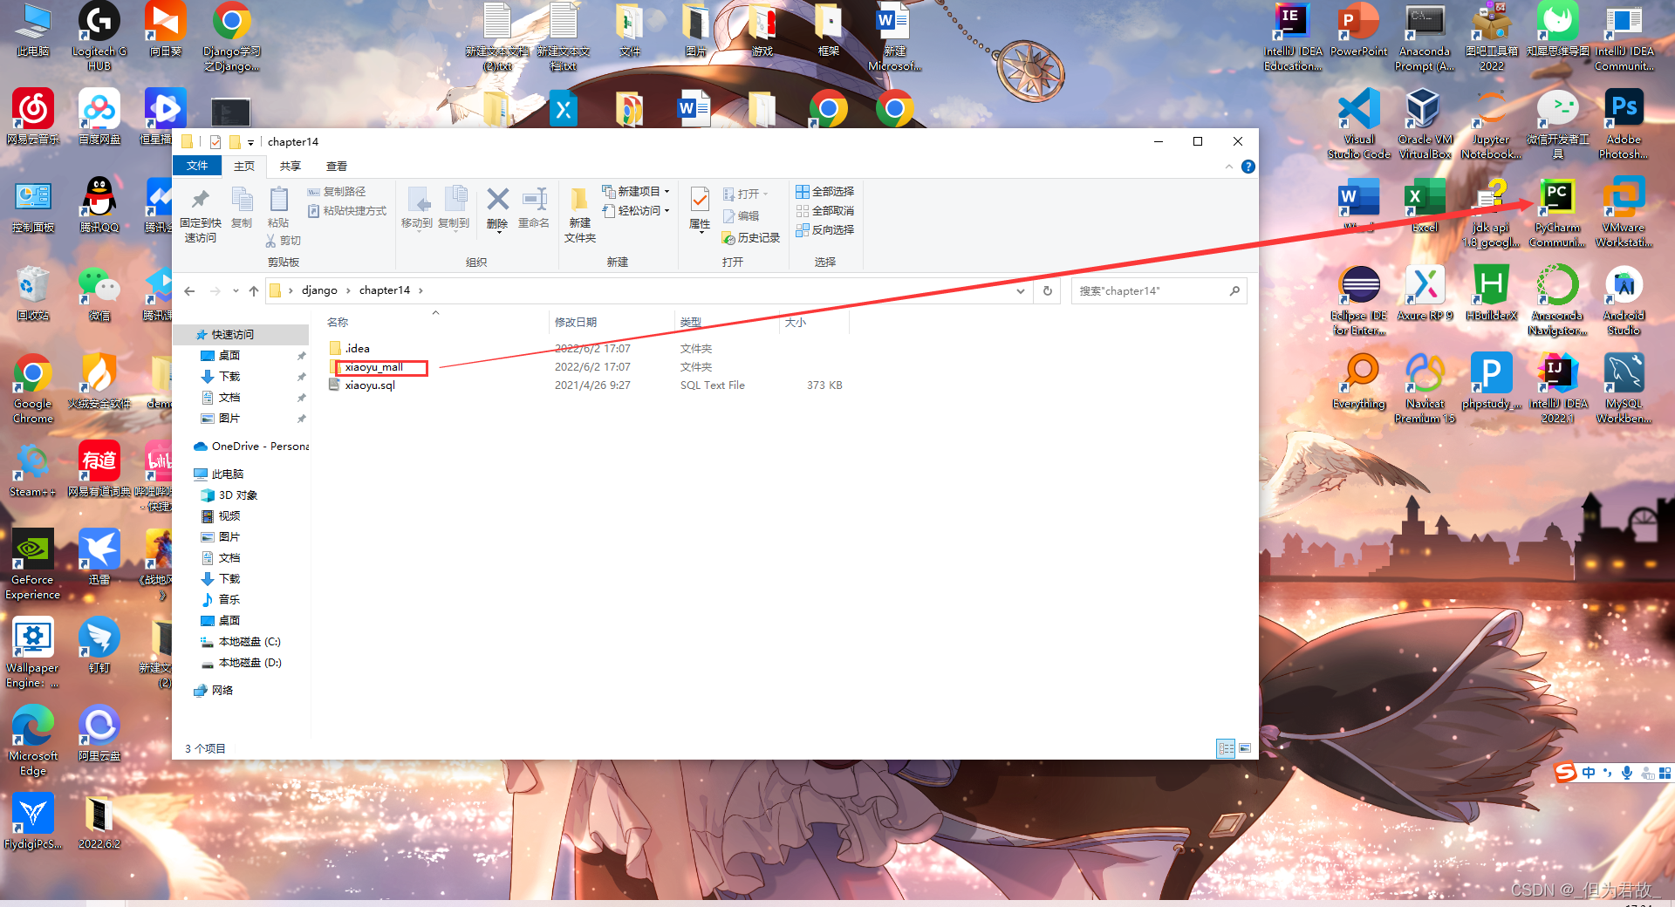
Task: Expand address bar history dropdown arrow
Action: (x=1021, y=290)
